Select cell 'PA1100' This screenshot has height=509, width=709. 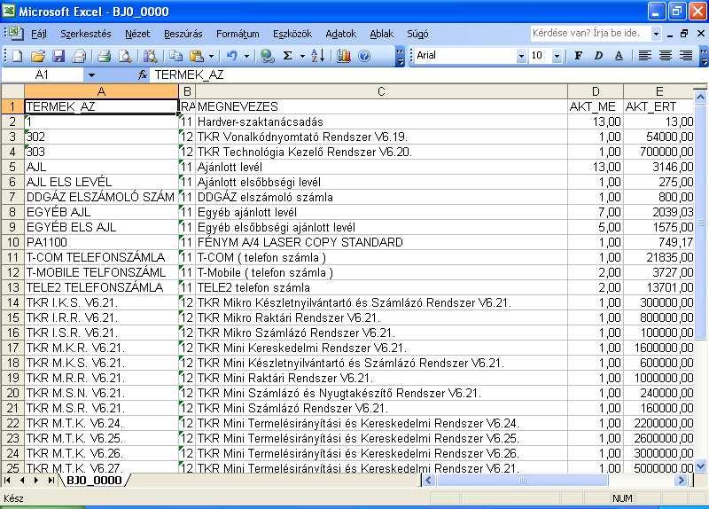pyautogui.click(x=101, y=242)
